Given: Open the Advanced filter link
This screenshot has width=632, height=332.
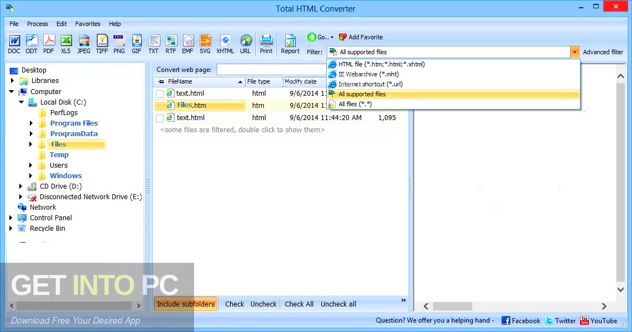Looking at the screenshot, I should click(603, 52).
